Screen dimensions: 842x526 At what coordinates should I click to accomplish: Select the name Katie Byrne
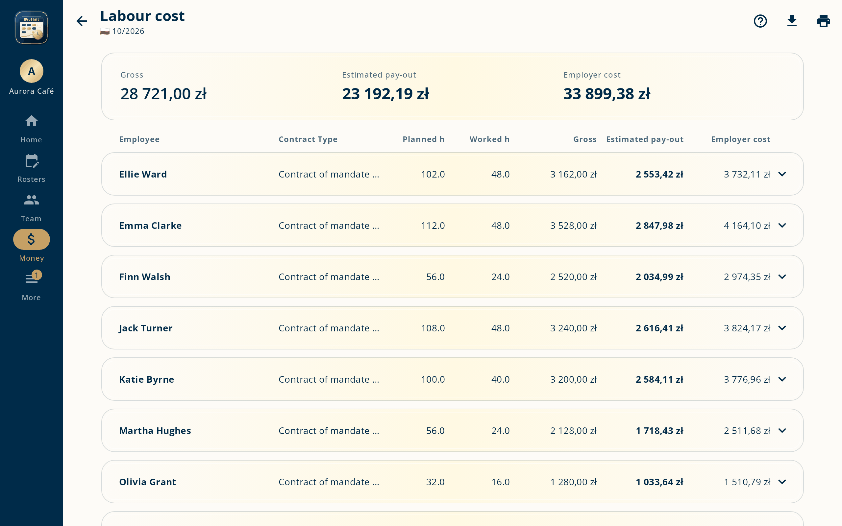[146, 379]
